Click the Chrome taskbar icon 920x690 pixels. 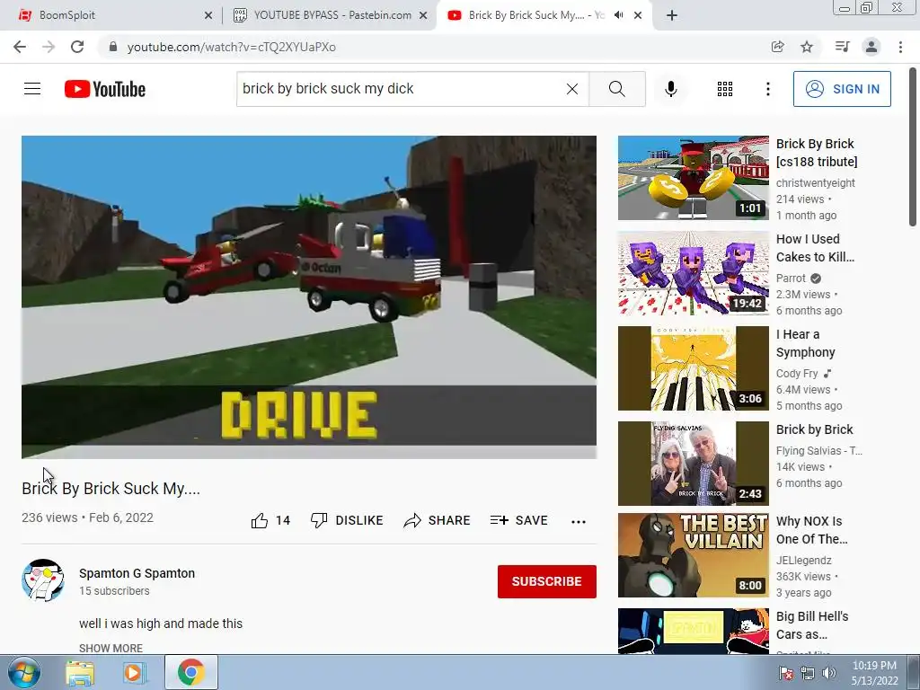pos(191,672)
